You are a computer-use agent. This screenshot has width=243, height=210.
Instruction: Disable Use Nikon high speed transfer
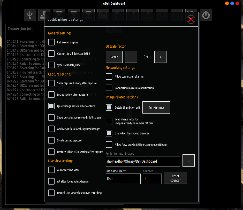pyautogui.click(x=109, y=133)
